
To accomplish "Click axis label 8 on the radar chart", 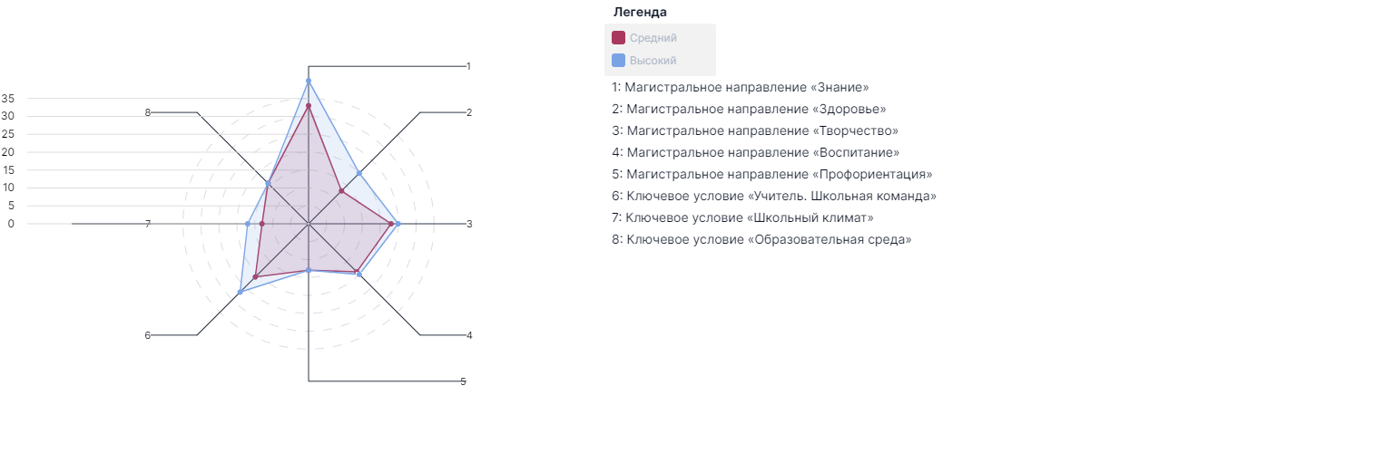I will click(x=147, y=112).
